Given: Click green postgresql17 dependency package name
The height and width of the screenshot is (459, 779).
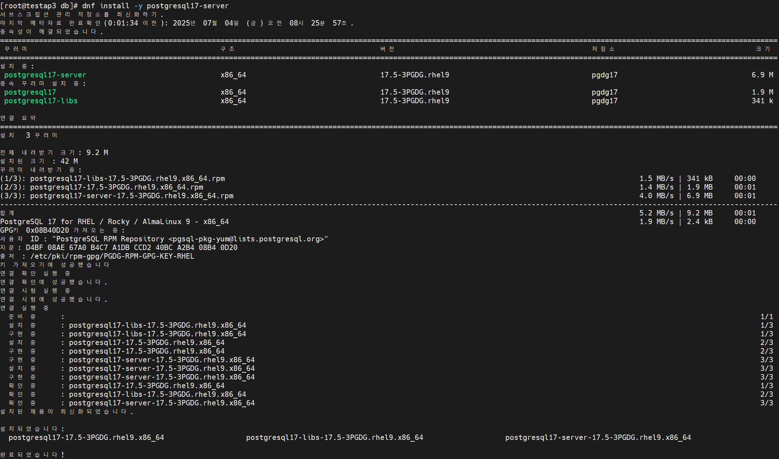Looking at the screenshot, I should (x=30, y=92).
